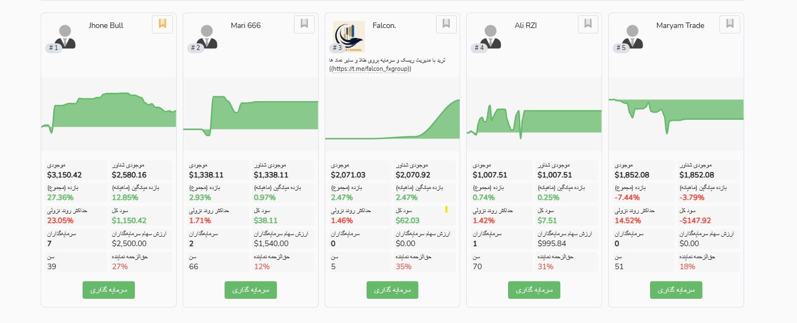This screenshot has width=797, height=323.
Task: Open Maryam Trade's performance chart
Action: click(676, 114)
